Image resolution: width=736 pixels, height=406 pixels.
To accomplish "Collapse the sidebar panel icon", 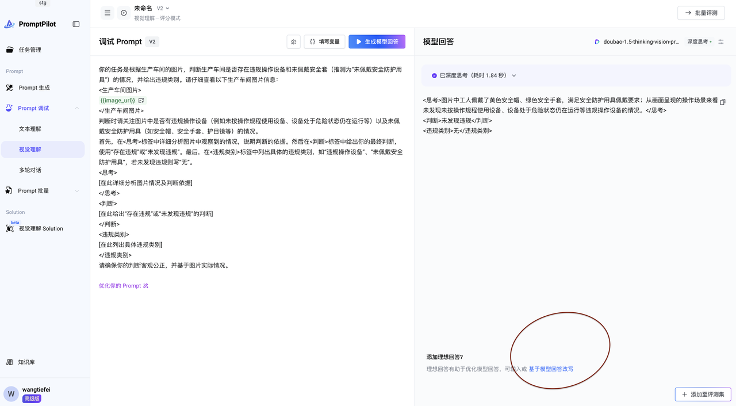I will [x=76, y=24].
